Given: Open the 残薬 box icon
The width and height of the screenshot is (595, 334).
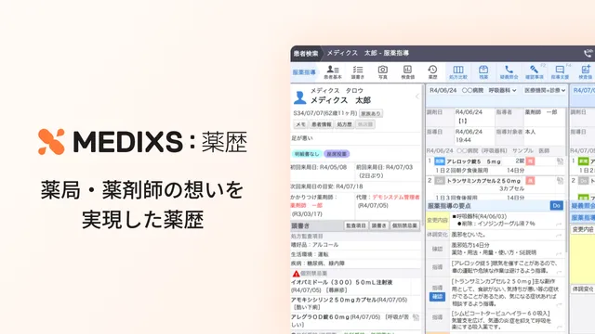Looking at the screenshot, I should (x=483, y=72).
